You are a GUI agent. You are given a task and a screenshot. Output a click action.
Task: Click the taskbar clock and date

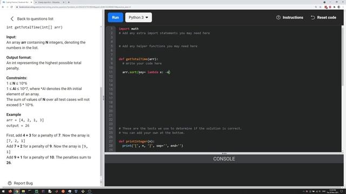click(332, 191)
